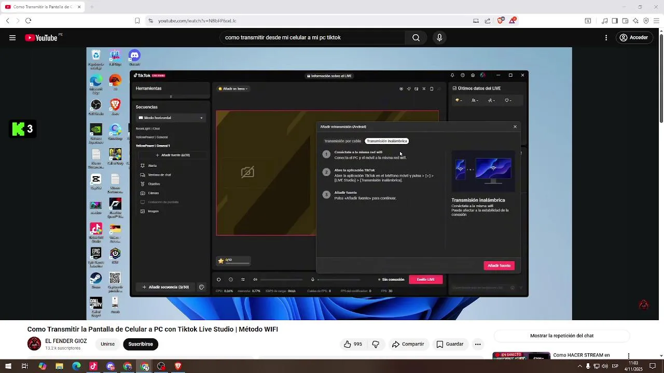
Task: Reload the page in the browser
Action: (x=28, y=21)
